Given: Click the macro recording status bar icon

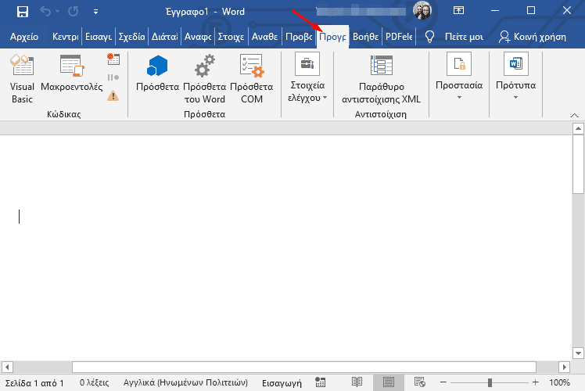Looking at the screenshot, I should coord(320,382).
